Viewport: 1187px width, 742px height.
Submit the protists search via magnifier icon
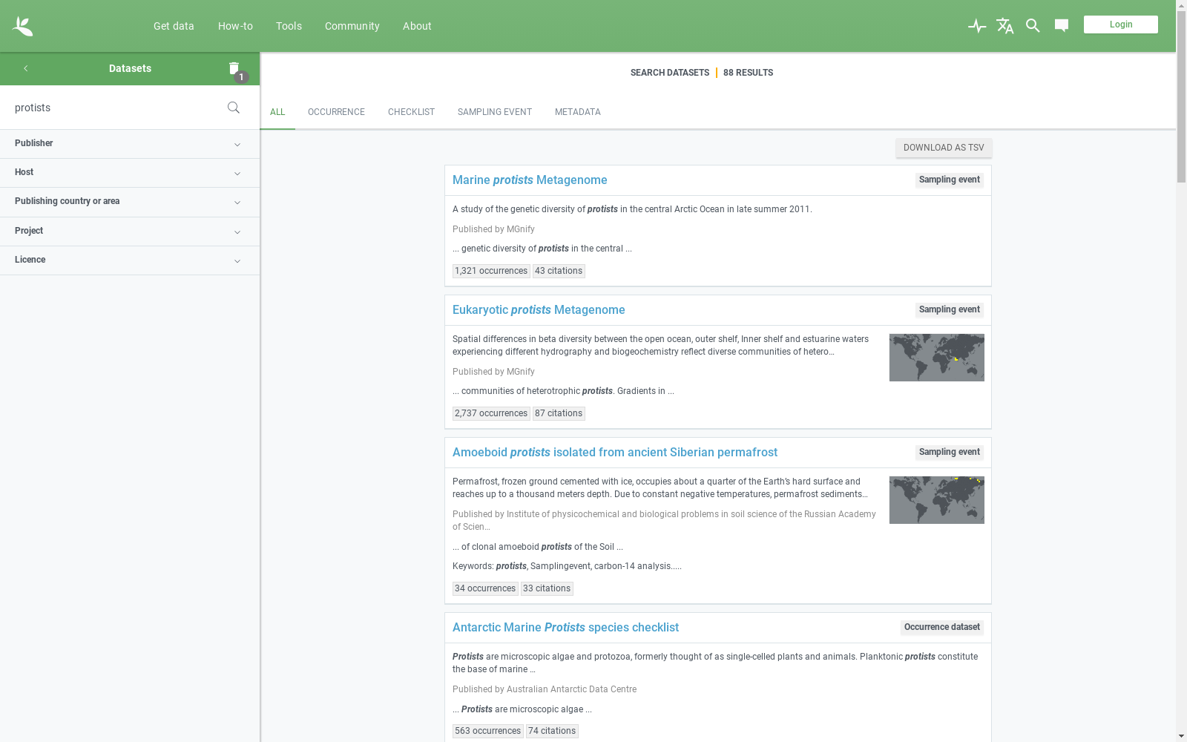(x=234, y=108)
